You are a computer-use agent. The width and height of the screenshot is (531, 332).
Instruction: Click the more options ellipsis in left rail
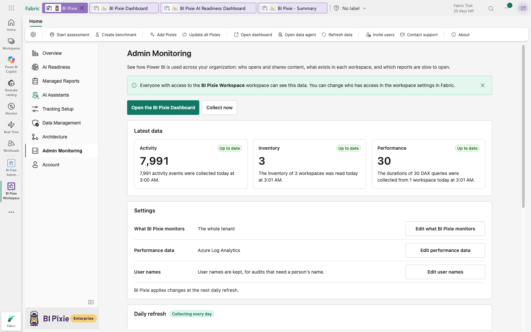11,212
